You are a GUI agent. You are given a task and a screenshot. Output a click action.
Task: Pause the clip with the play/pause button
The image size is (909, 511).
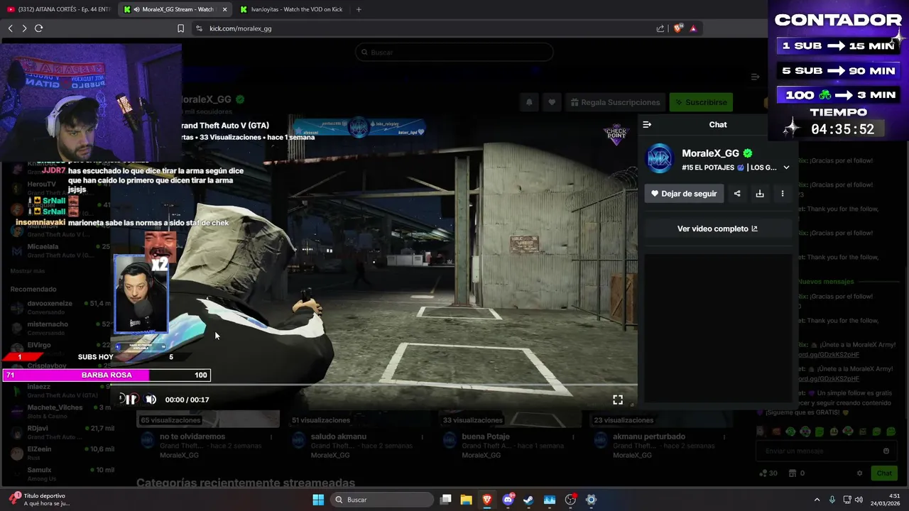point(131,400)
